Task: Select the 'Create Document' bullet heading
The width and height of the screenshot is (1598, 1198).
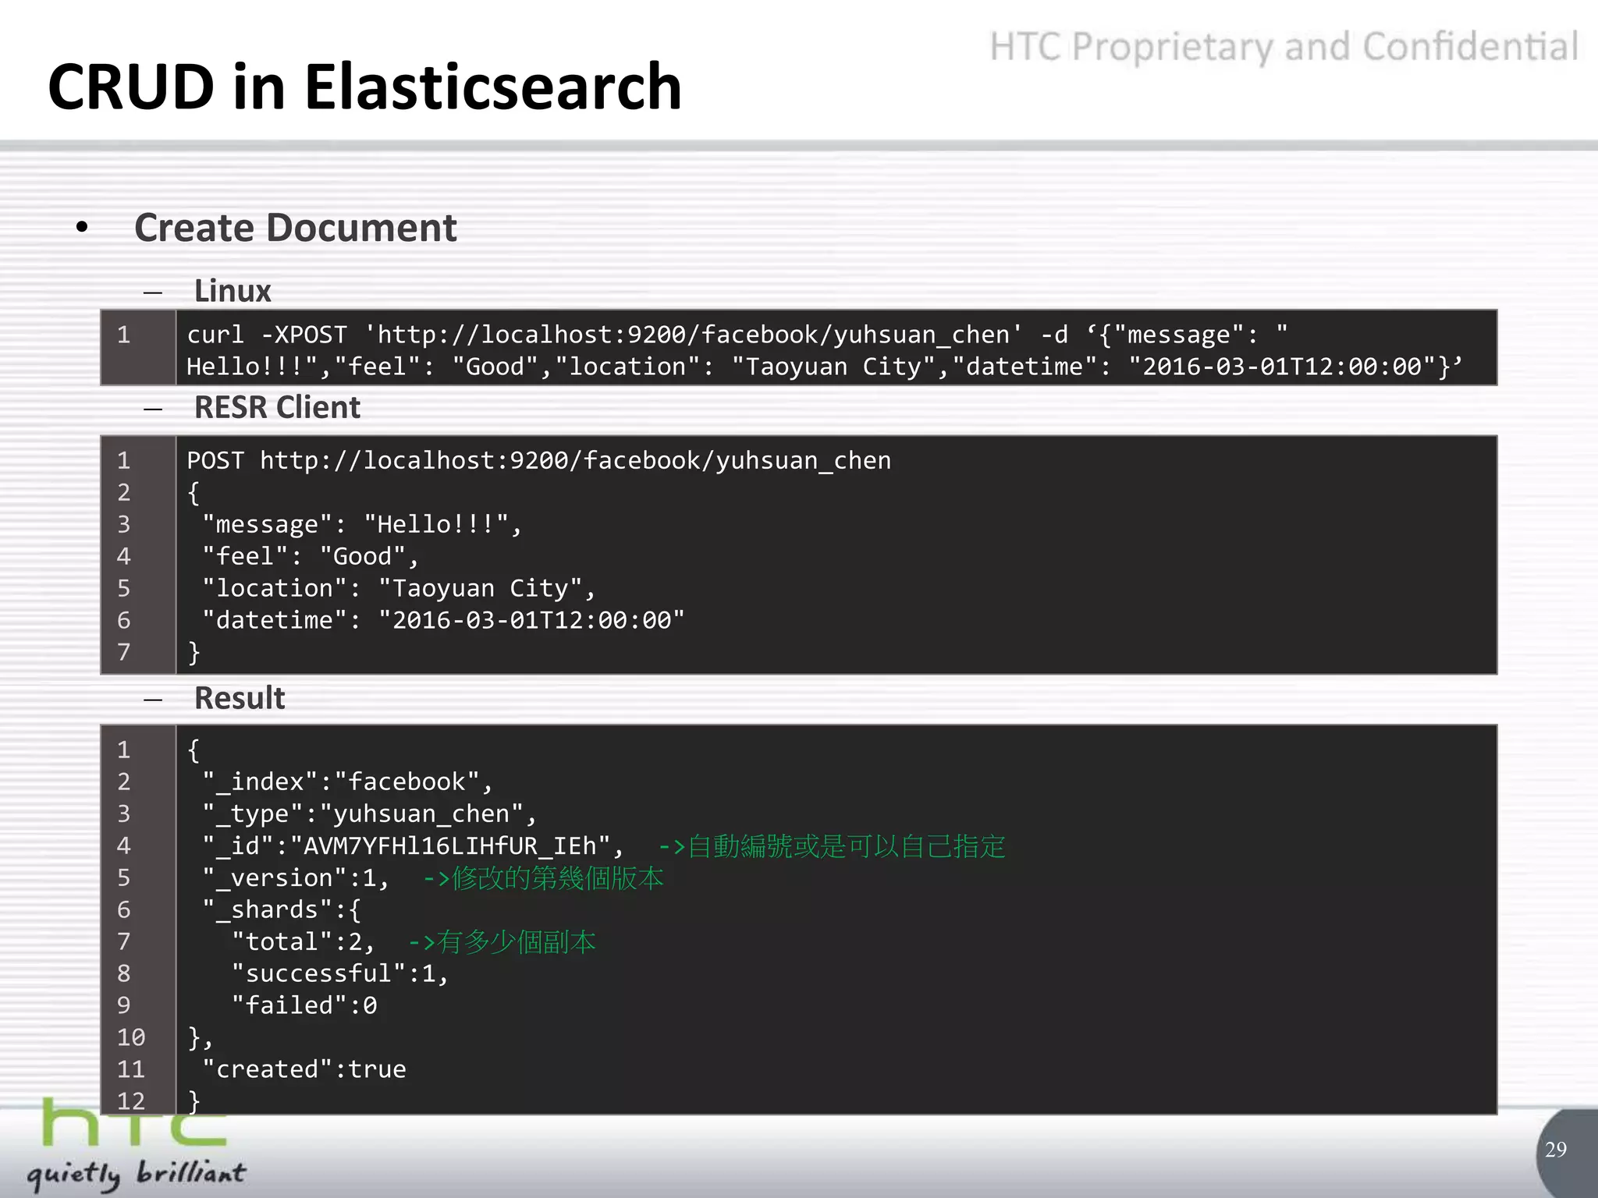Action: [x=295, y=228]
